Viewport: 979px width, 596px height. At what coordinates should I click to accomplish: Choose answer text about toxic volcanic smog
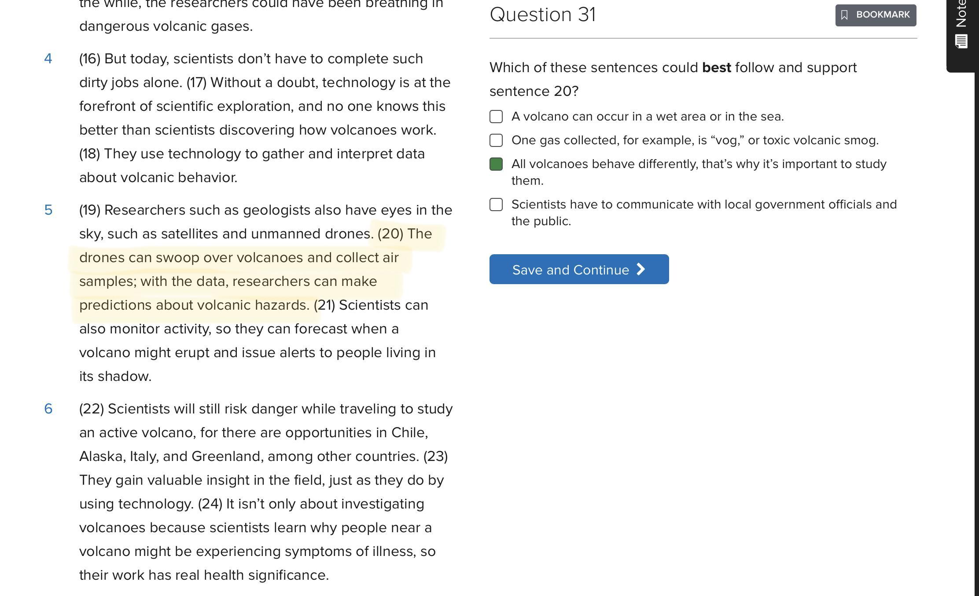point(695,140)
